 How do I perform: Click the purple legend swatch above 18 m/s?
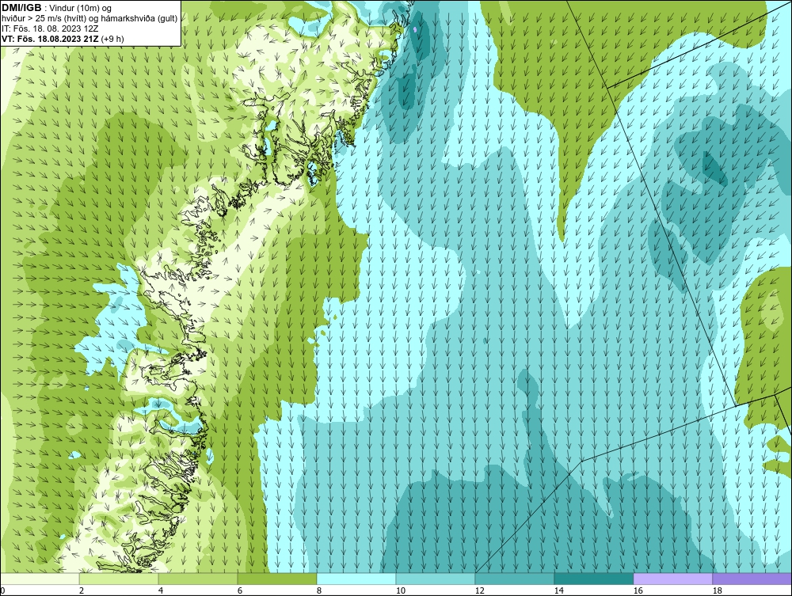(752, 579)
